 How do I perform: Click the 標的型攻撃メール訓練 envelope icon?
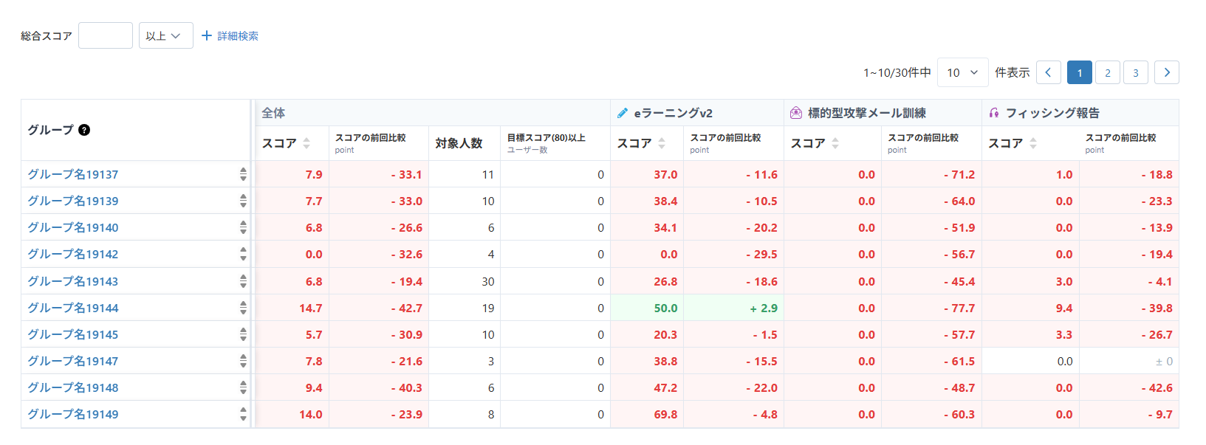796,113
